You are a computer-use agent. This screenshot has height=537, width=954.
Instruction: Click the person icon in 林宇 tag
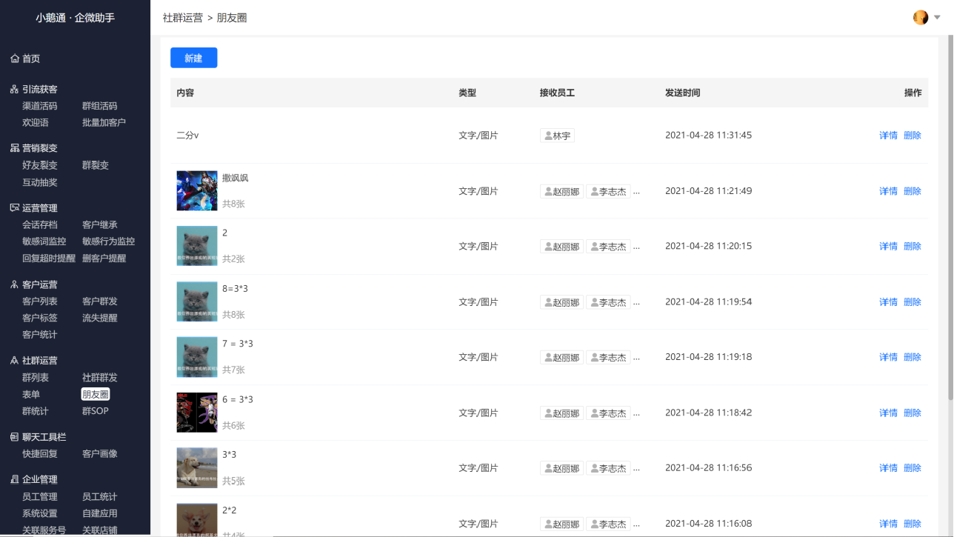(x=548, y=136)
